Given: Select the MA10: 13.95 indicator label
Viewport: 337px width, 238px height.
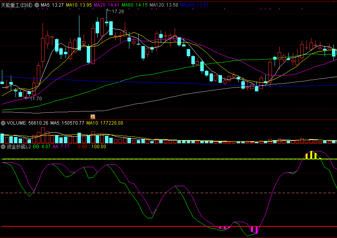Looking at the screenshot, I should (79, 5).
